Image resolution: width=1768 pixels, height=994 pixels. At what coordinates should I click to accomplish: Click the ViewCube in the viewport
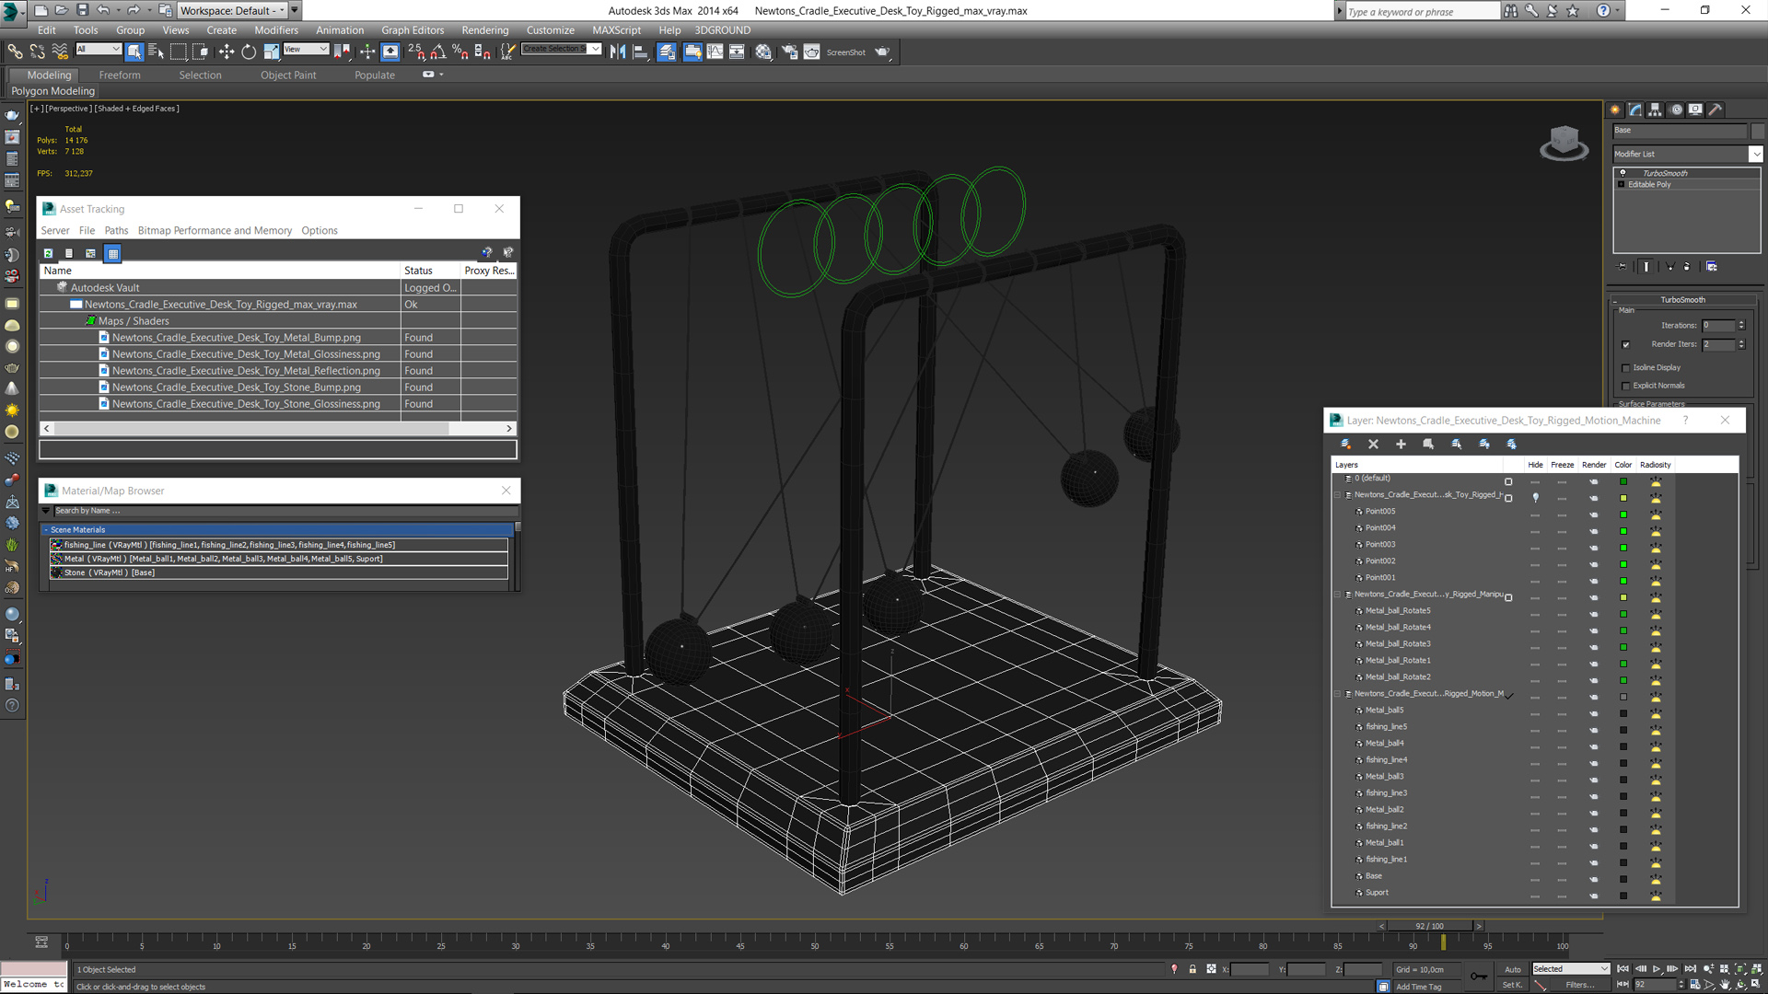click(x=1564, y=143)
